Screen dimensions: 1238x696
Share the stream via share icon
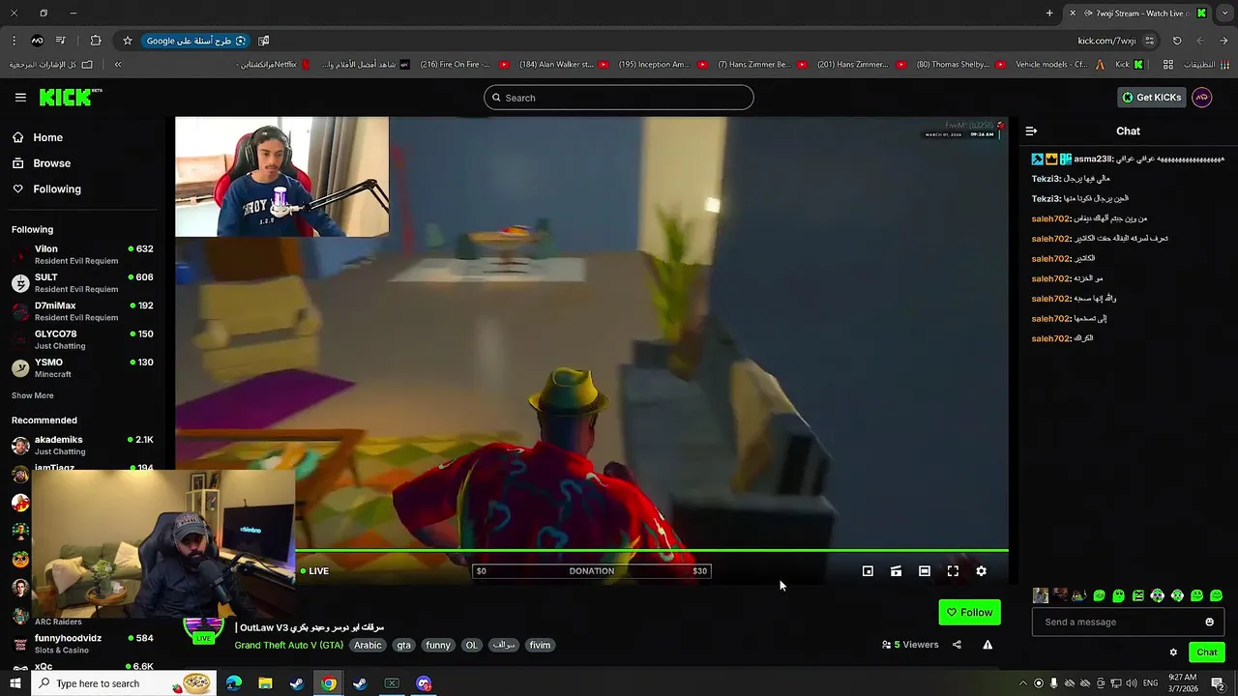pos(957,645)
